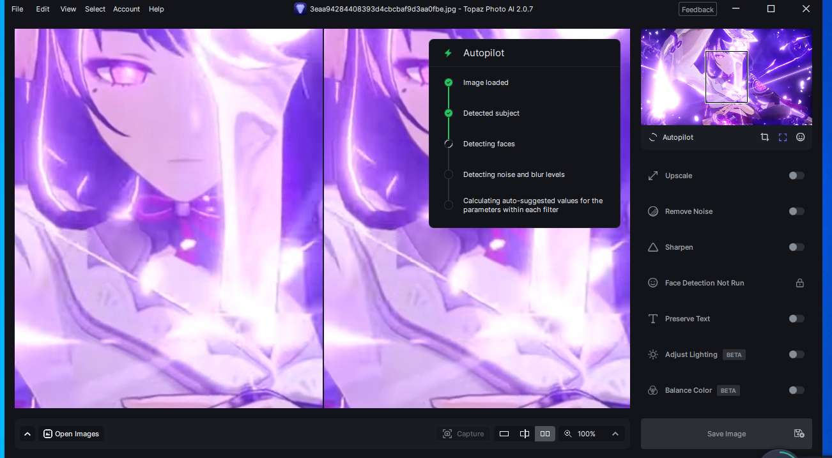Click the lightning bolt icon in Autopilot popup

(x=448, y=53)
